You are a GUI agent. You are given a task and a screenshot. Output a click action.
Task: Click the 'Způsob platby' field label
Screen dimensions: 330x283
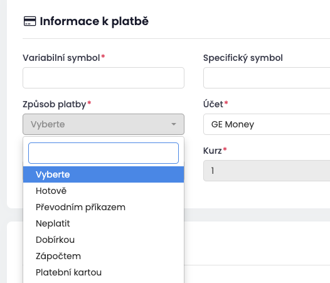coord(55,104)
